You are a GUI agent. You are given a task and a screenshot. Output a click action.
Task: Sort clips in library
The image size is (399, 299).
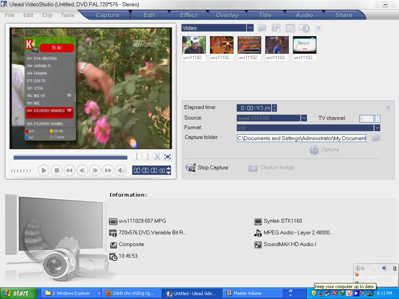coord(276,28)
